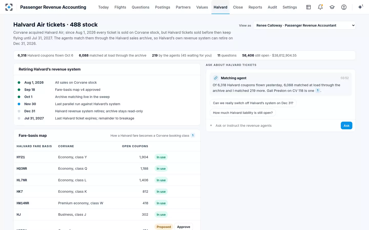This screenshot has width=369, height=230.
Task: Select the HQ3NR fare basis row
Action: click(x=107, y=169)
